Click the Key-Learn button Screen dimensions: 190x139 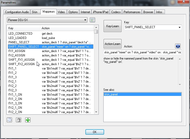point(113,26)
